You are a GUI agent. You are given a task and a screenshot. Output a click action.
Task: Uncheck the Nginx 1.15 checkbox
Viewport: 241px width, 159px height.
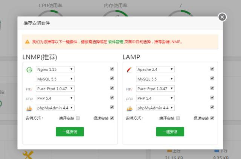(x=112, y=69)
